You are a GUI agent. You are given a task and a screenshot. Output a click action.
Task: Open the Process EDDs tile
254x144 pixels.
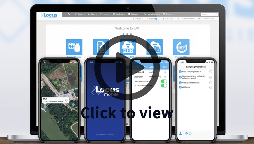[x=181, y=48]
